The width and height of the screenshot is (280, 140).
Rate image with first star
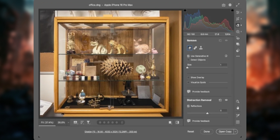(x=100, y=122)
